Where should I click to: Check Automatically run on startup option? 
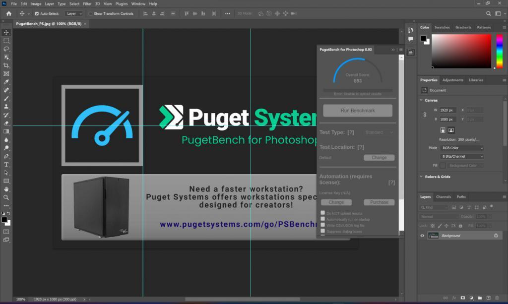[x=322, y=219]
